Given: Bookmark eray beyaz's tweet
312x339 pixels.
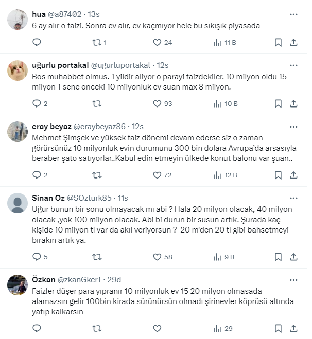Looking at the screenshot, I should pyautogui.click(x=278, y=175).
